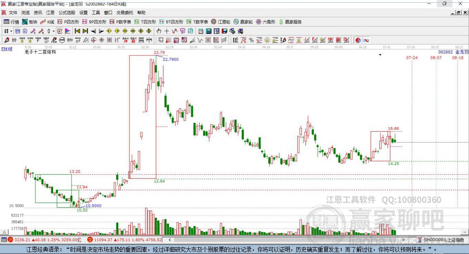Open the 设置 menu
The width and height of the screenshot is (469, 254).
[83, 12]
